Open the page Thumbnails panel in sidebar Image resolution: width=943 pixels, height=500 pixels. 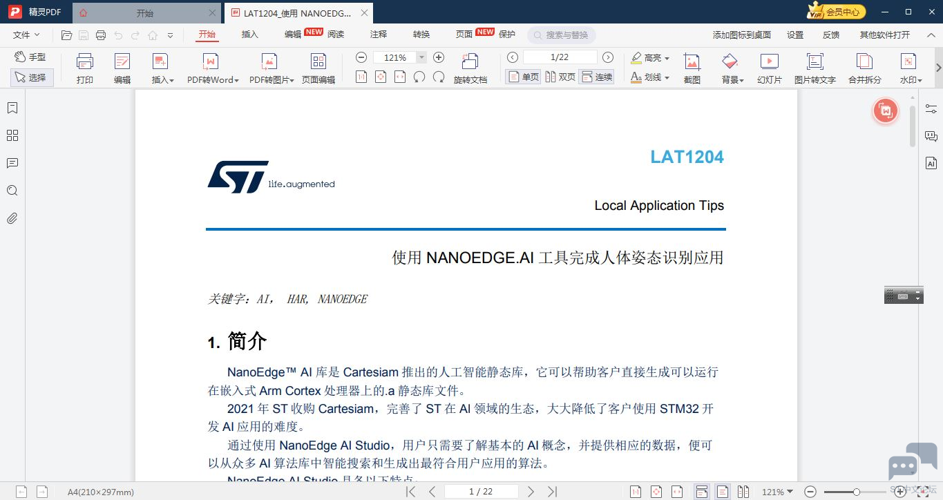pos(12,135)
